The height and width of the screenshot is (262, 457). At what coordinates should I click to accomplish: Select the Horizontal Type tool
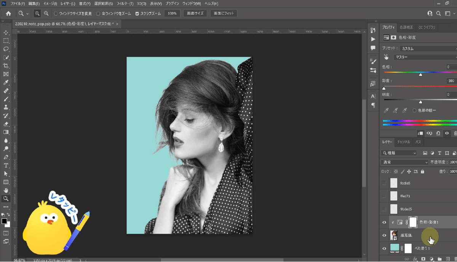coord(6,165)
